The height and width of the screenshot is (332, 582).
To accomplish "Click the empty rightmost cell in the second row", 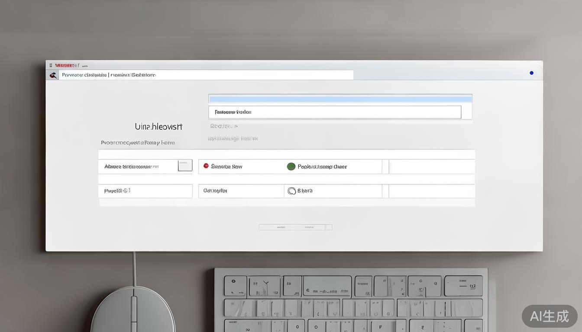I will coord(431,191).
